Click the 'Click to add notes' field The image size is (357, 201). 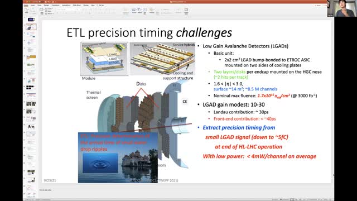[45, 190]
